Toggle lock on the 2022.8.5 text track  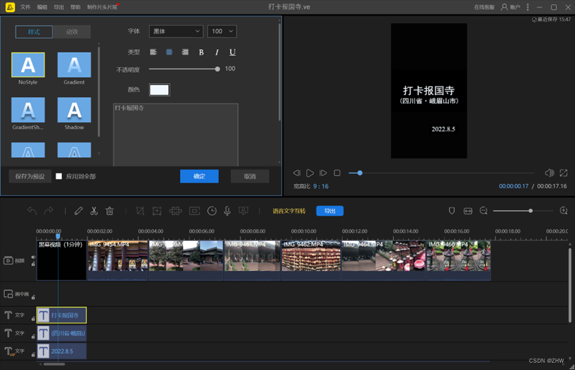coord(33,355)
